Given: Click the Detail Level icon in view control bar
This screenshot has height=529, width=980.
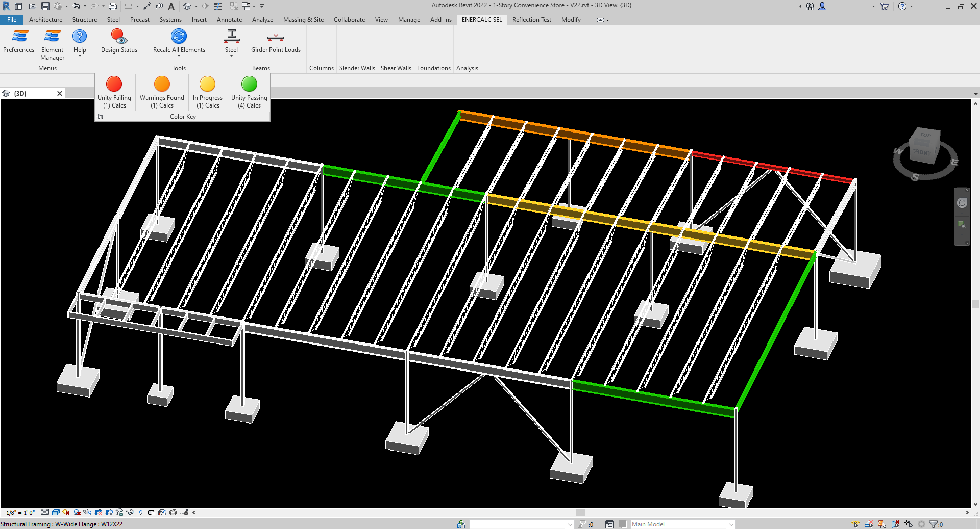Looking at the screenshot, I should pos(45,512).
